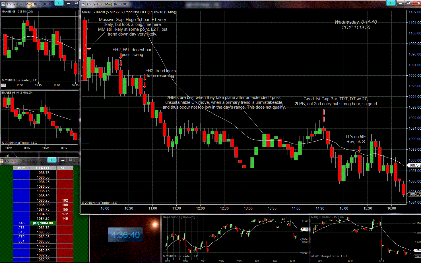Minimize the ES 09-10 DOM window

tap(63, 160)
